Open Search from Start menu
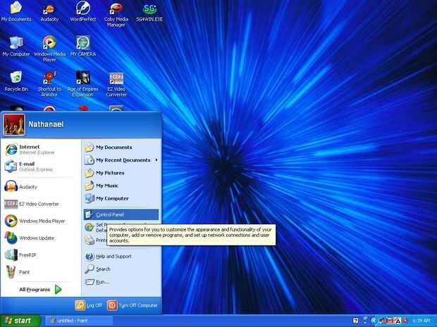This screenshot has height=327, width=437. [121, 269]
